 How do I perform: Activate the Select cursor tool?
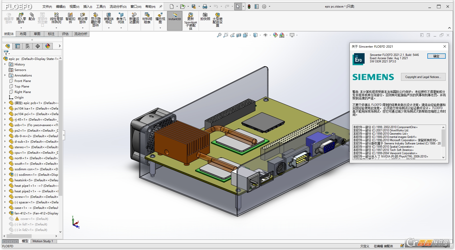click(x=238, y=7)
